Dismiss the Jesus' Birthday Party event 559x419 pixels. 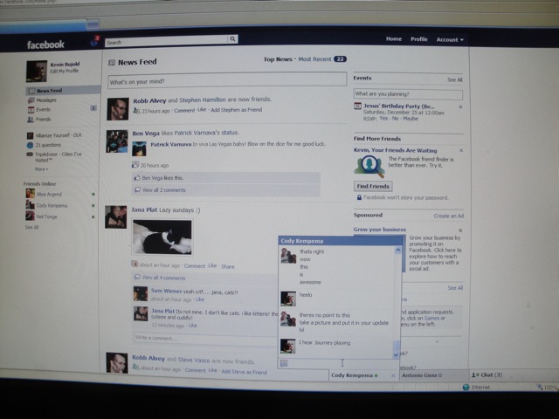(x=460, y=106)
